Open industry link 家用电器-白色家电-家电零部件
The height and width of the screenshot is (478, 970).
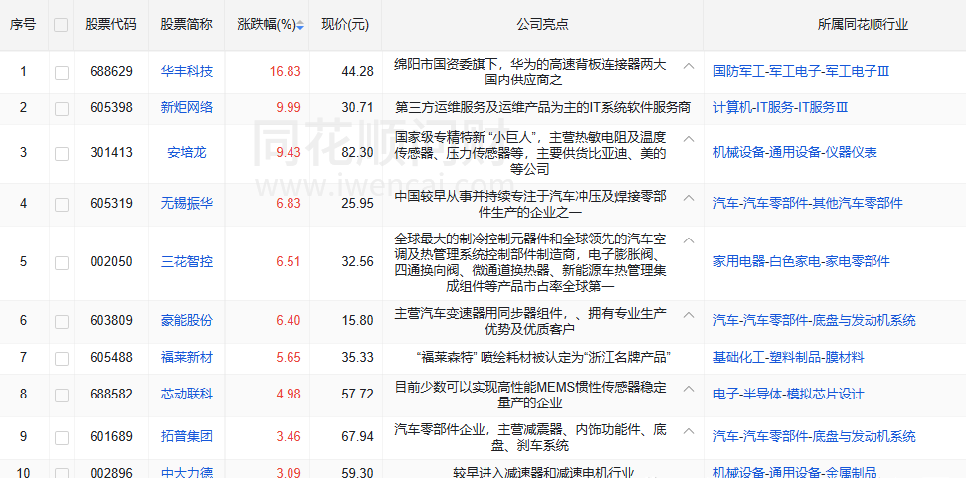tap(802, 261)
